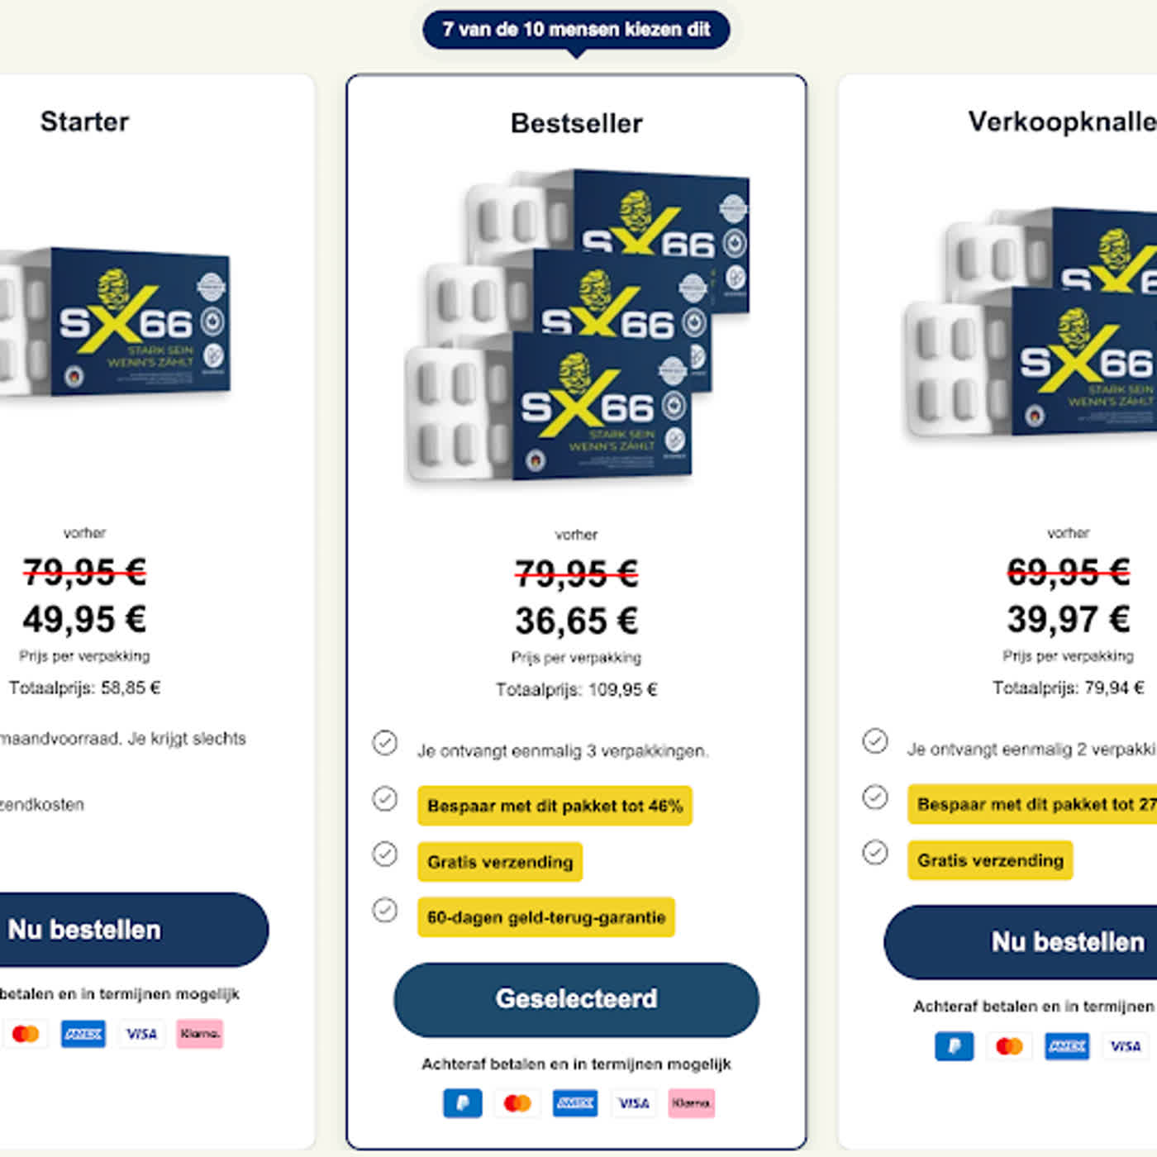
Task: Click the Klarna icon in Starter card
Action: 200,1033
